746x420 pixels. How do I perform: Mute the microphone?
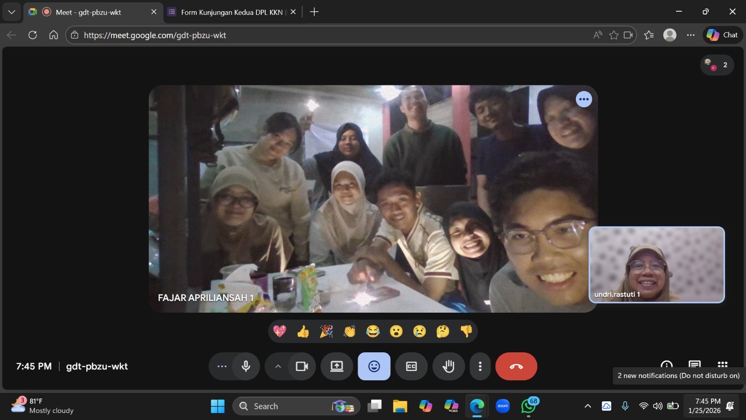click(246, 366)
